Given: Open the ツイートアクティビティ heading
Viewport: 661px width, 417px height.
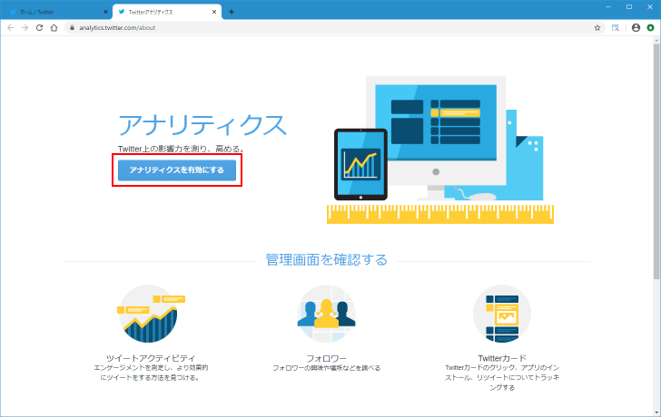Looking at the screenshot, I should click(x=151, y=358).
